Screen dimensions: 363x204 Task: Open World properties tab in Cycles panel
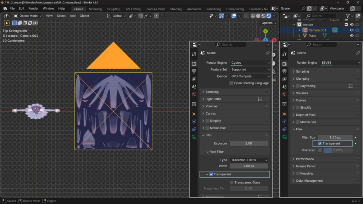[x=194, y=94]
